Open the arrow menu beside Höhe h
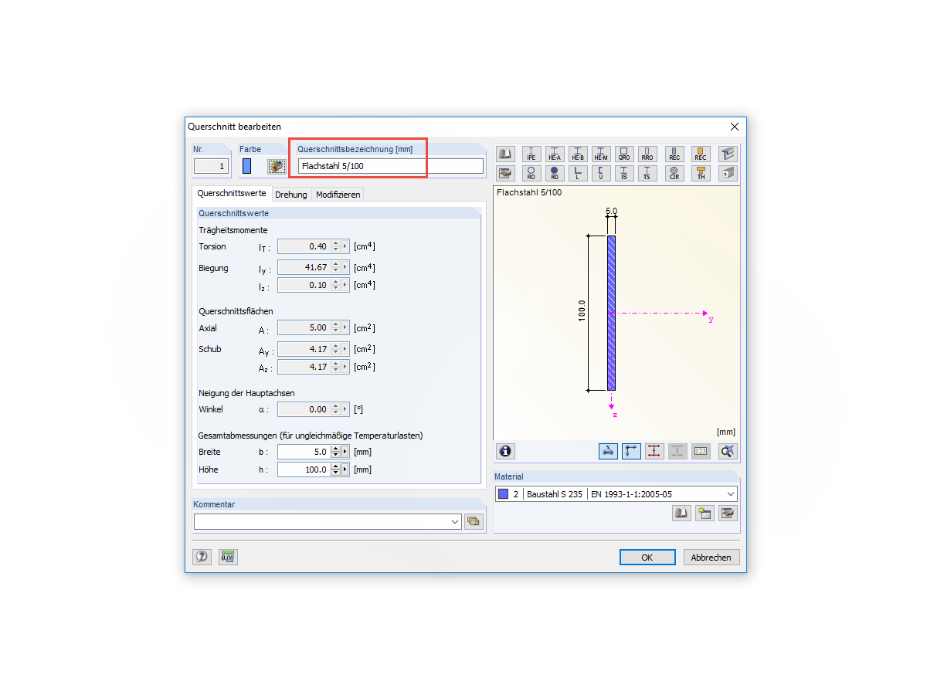The height and width of the screenshot is (695, 927). coord(345,470)
